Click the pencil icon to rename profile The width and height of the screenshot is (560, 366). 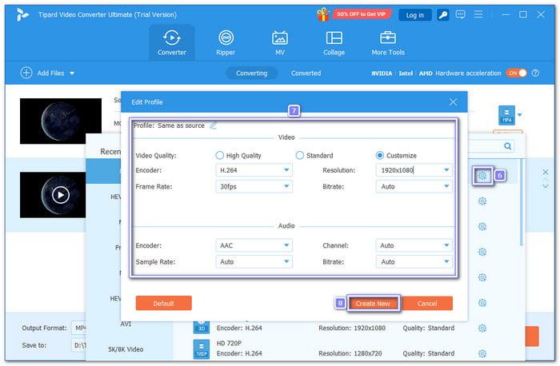(x=213, y=125)
